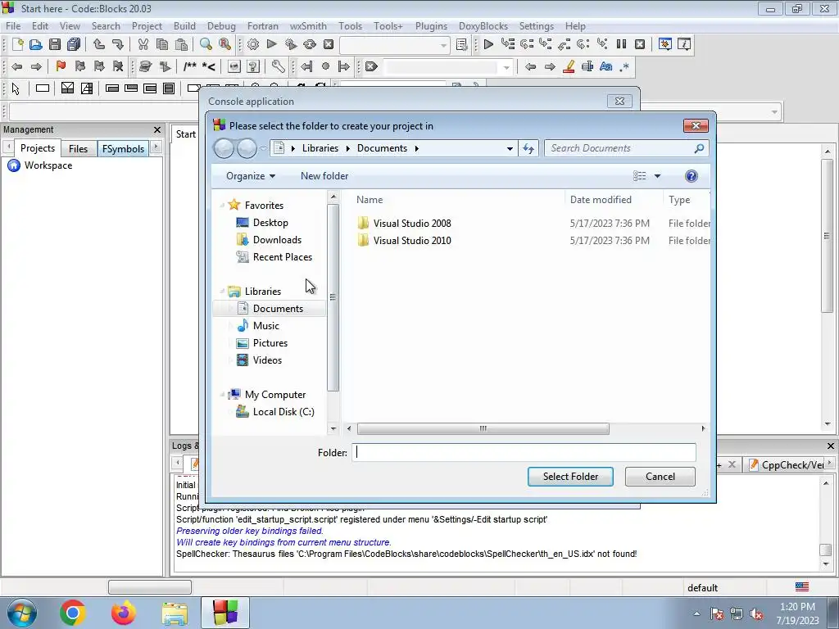This screenshot has width=839, height=629.
Task: Click the Run green arrow icon
Action: (x=272, y=44)
